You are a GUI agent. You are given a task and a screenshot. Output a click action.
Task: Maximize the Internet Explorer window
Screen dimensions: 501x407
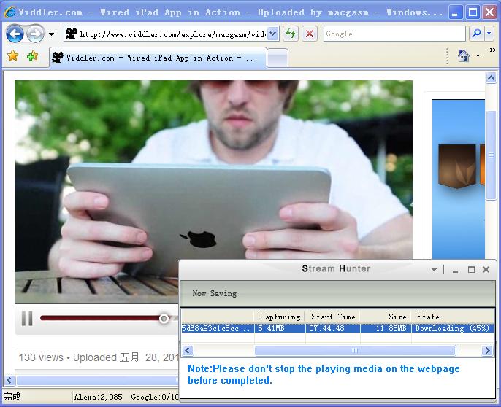pos(473,12)
